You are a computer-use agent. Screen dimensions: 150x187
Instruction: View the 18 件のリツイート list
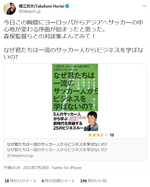click(x=21, y=181)
